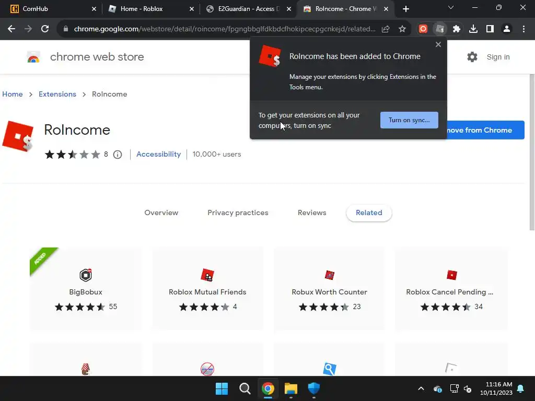Image resolution: width=535 pixels, height=401 pixels.
Task: Open Windows taskbar search
Action: click(245, 388)
